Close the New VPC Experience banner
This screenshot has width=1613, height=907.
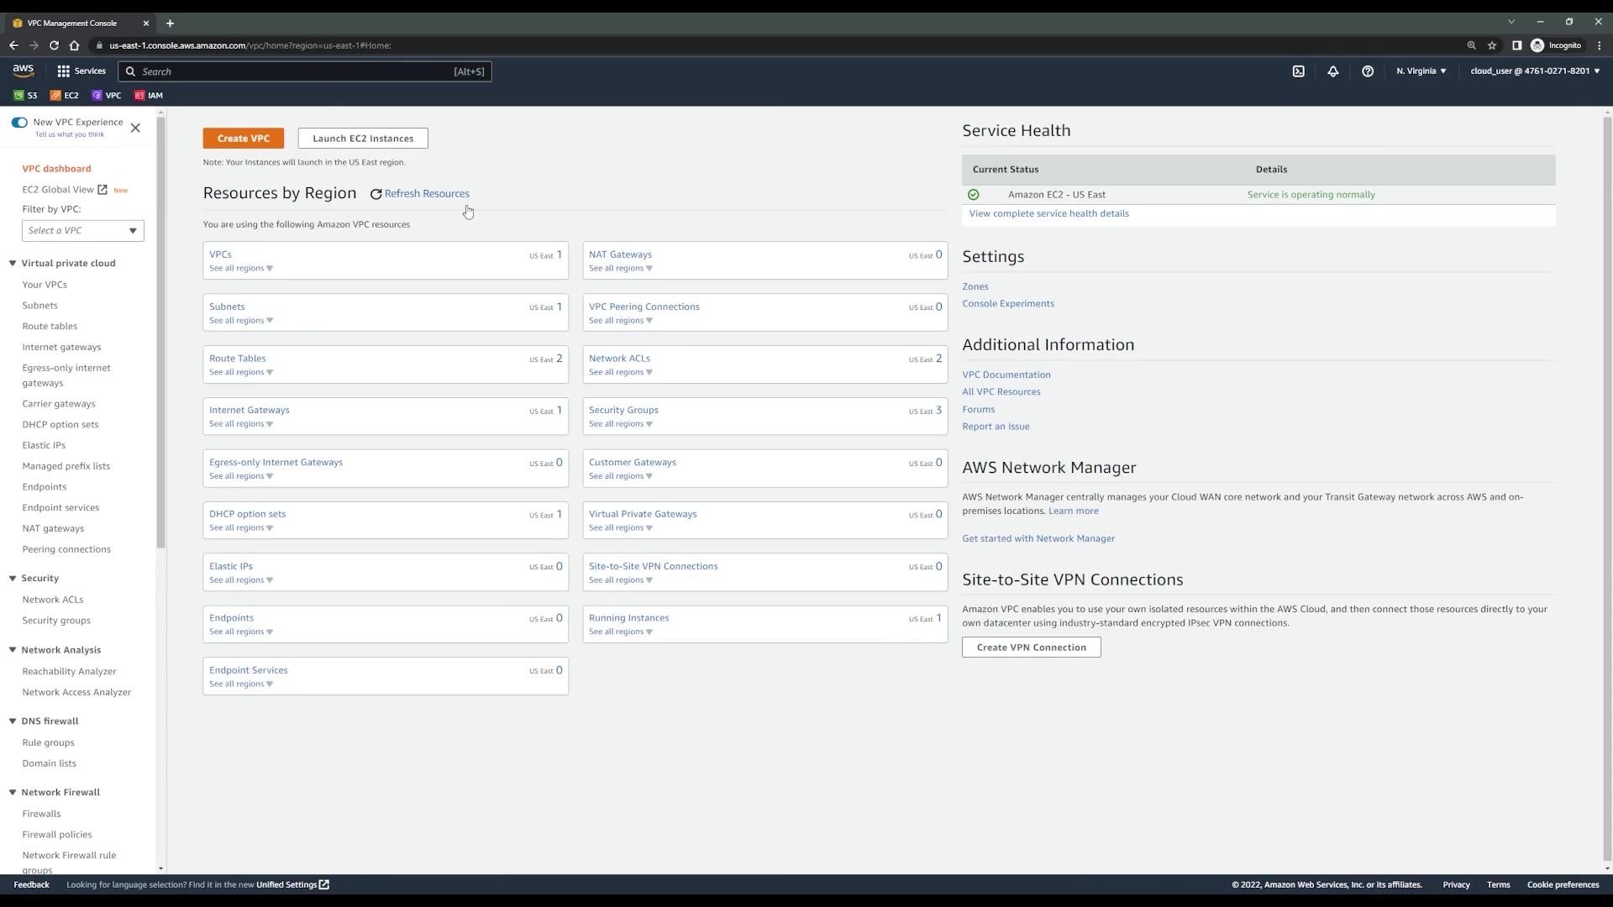(135, 128)
